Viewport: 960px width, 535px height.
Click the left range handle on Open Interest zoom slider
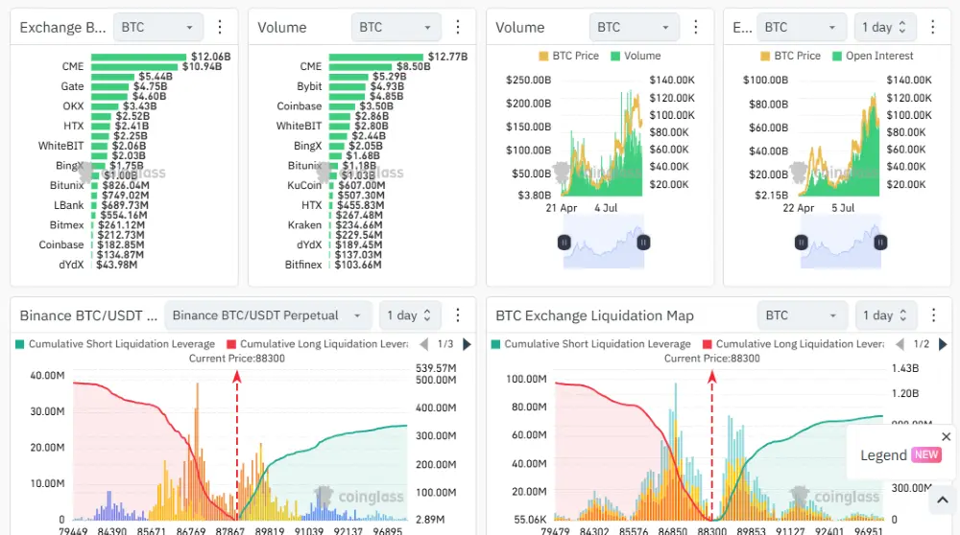click(801, 243)
